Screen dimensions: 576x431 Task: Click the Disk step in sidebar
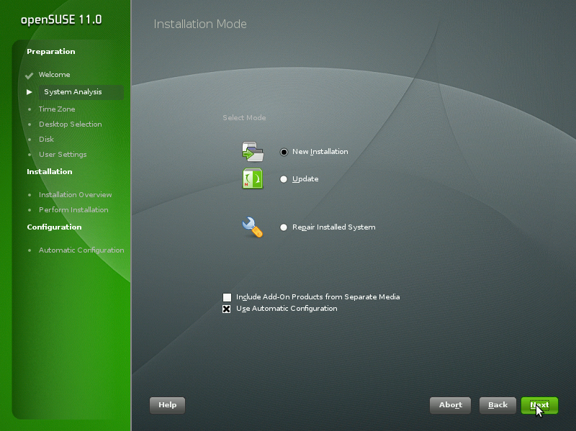click(46, 139)
